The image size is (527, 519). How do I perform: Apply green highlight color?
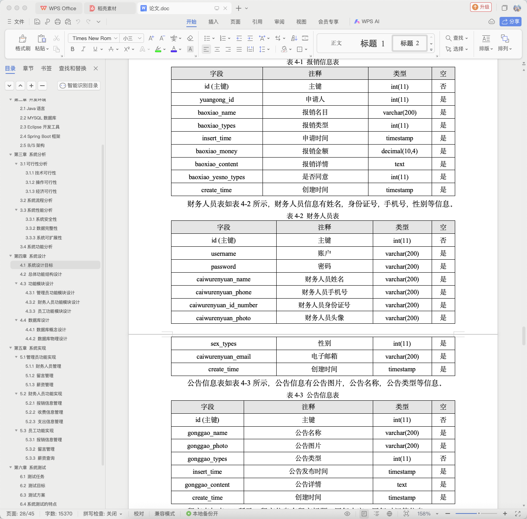click(158, 49)
